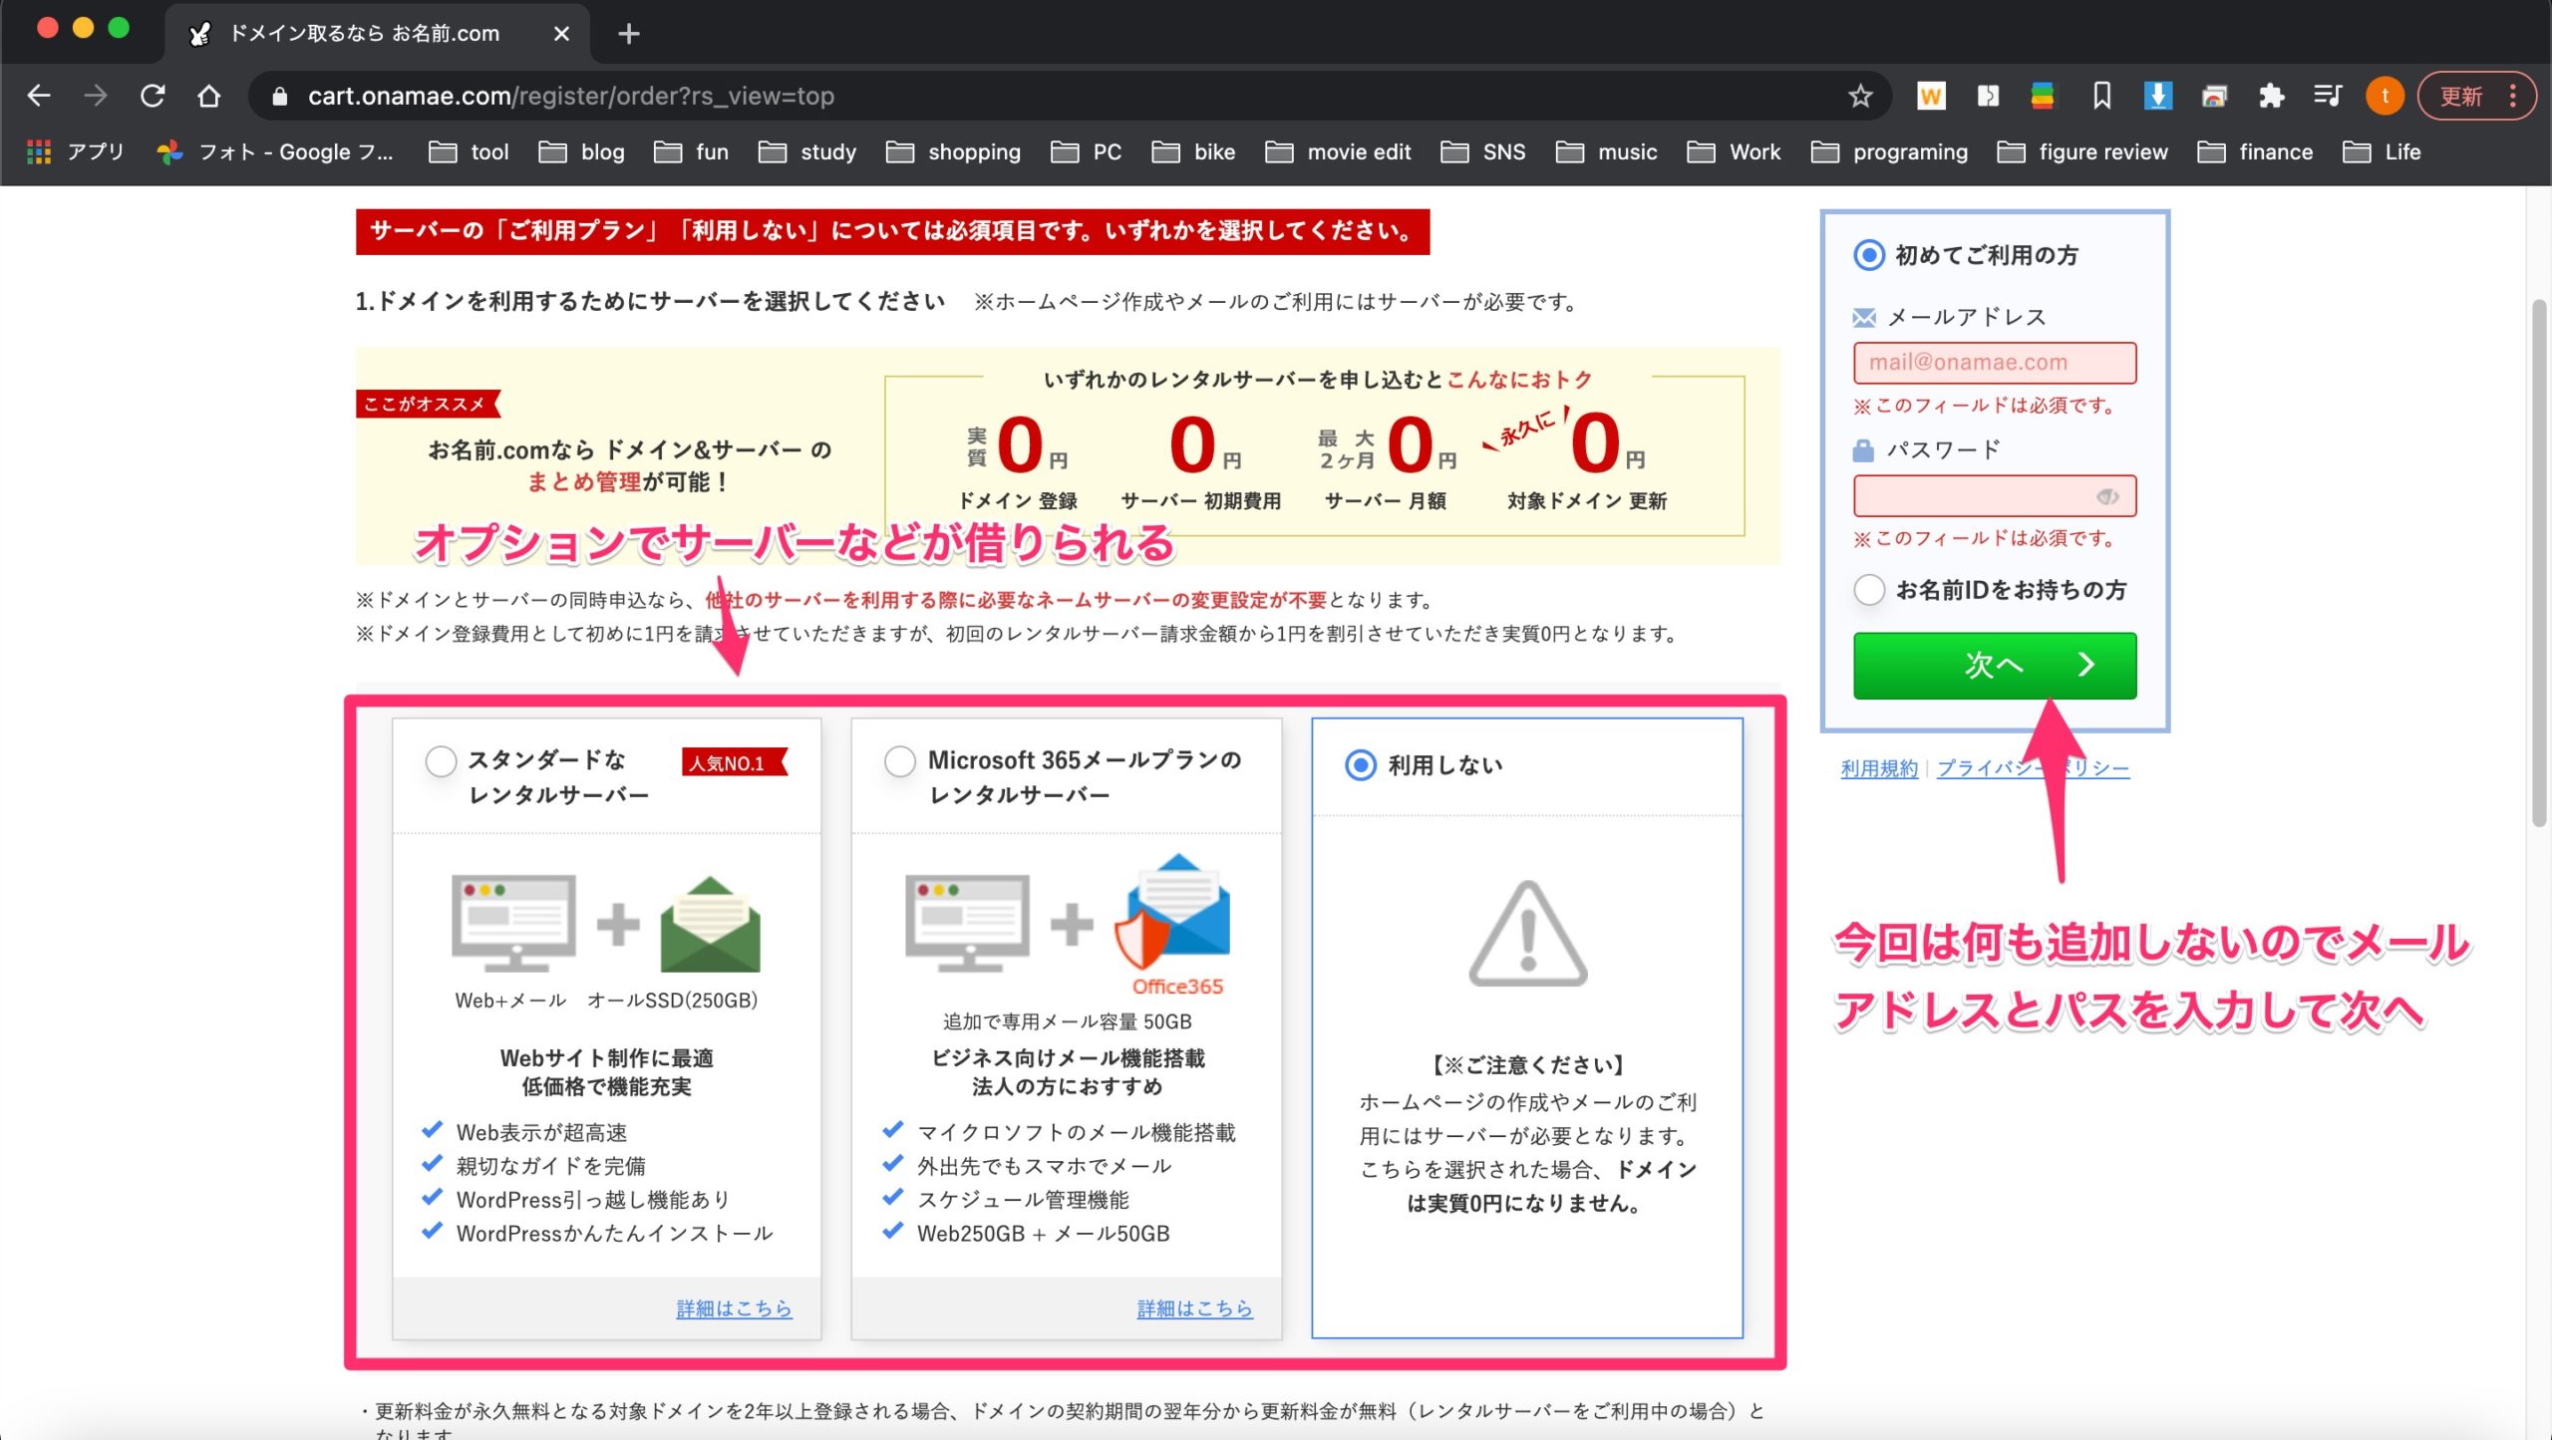
Task: Click the browser reload icon
Action: click(153, 96)
